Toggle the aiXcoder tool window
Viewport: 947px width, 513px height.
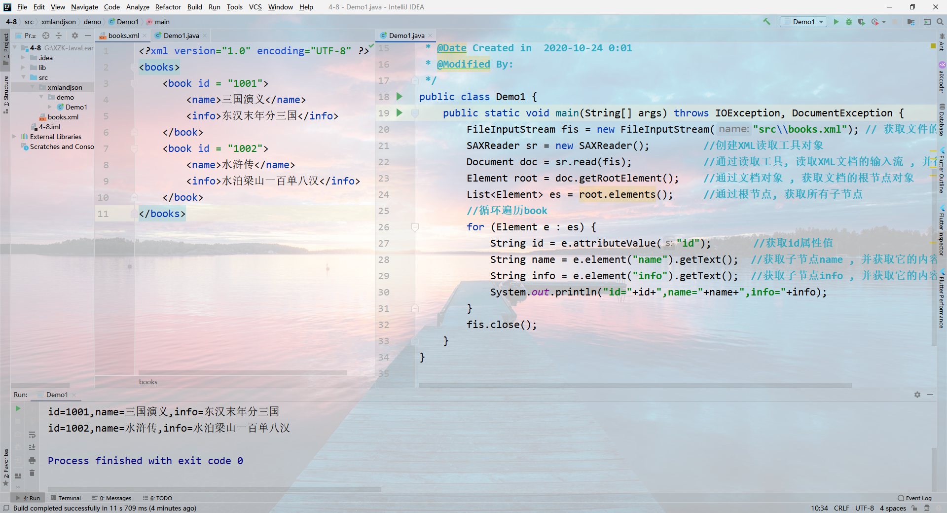coord(942,78)
